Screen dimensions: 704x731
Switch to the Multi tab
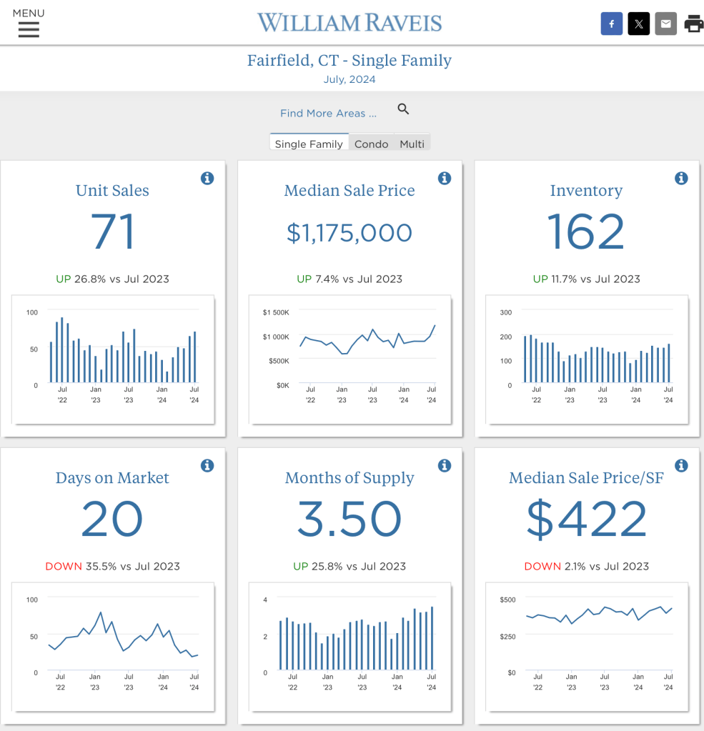412,144
